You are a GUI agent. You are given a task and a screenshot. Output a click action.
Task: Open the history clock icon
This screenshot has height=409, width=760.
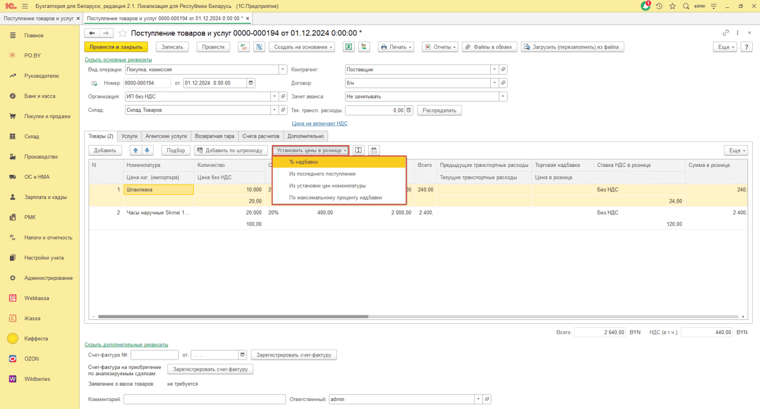click(x=659, y=6)
